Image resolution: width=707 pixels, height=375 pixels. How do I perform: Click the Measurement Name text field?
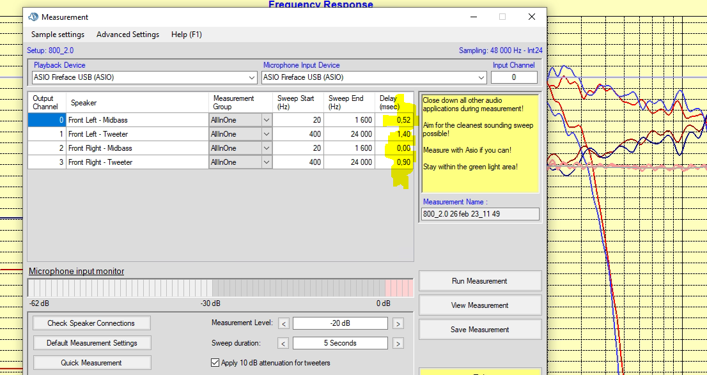[x=479, y=214]
